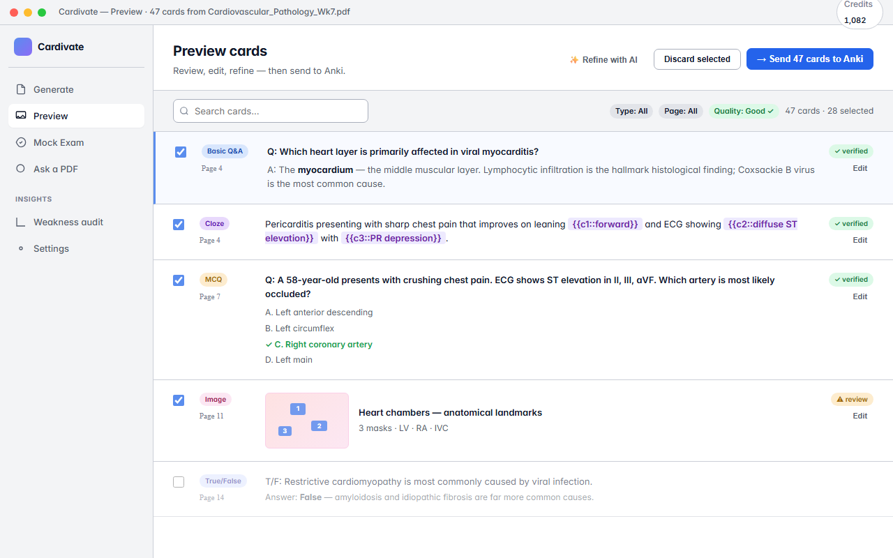Click the review warning badge on Image card

coord(852,399)
